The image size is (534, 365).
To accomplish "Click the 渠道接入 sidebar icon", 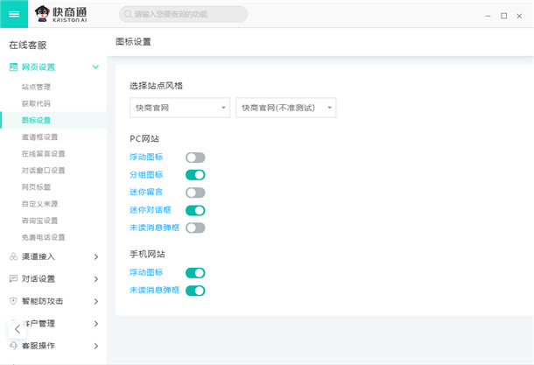I will pyautogui.click(x=13, y=256).
